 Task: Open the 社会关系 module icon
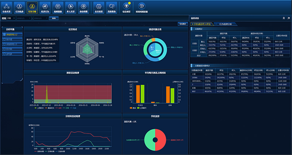point(6,7)
